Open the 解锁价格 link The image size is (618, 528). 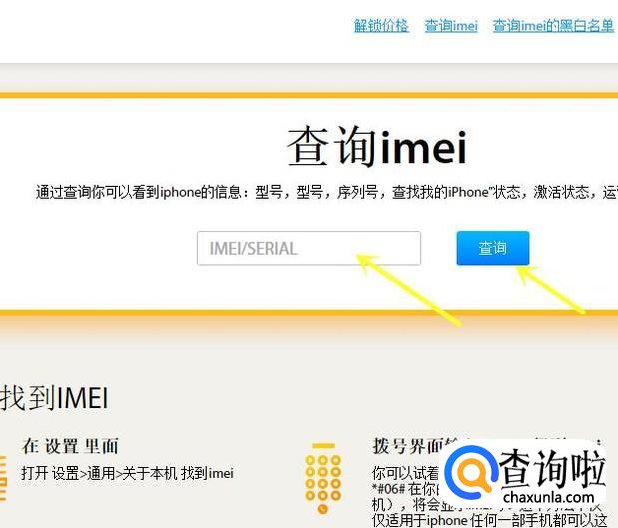(x=381, y=26)
